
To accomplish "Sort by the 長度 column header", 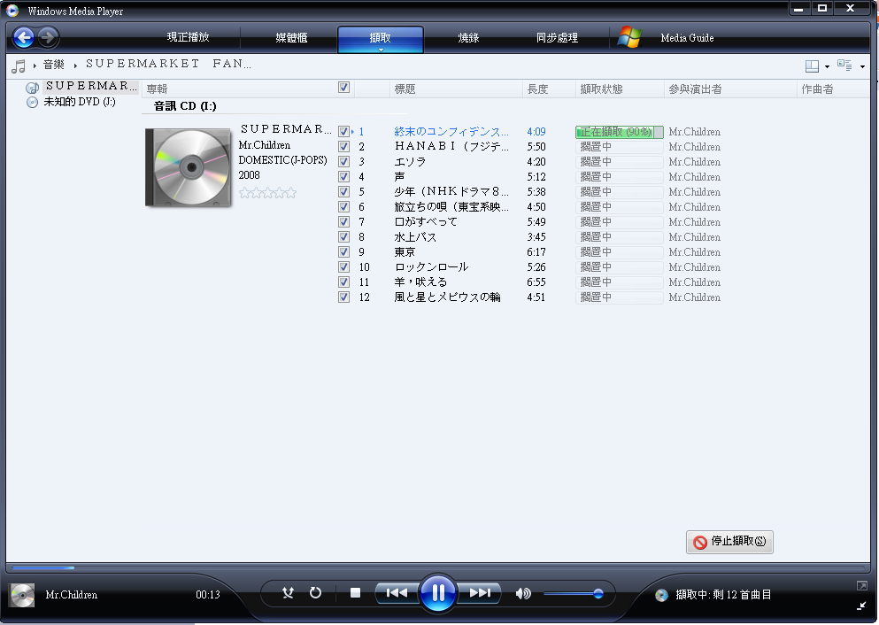I will point(549,89).
